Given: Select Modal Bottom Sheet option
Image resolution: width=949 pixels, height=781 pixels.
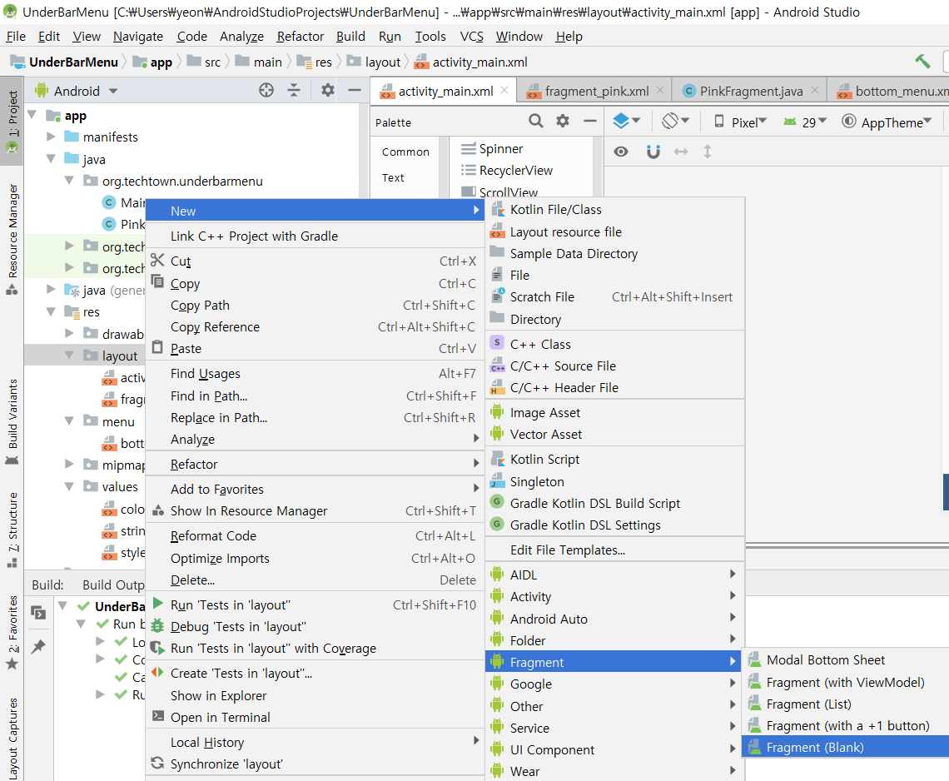Looking at the screenshot, I should (x=846, y=660).
